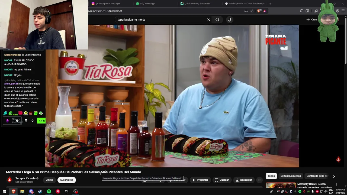Save the video with the Guardar button
This screenshot has width=347, height=195.
222,180
